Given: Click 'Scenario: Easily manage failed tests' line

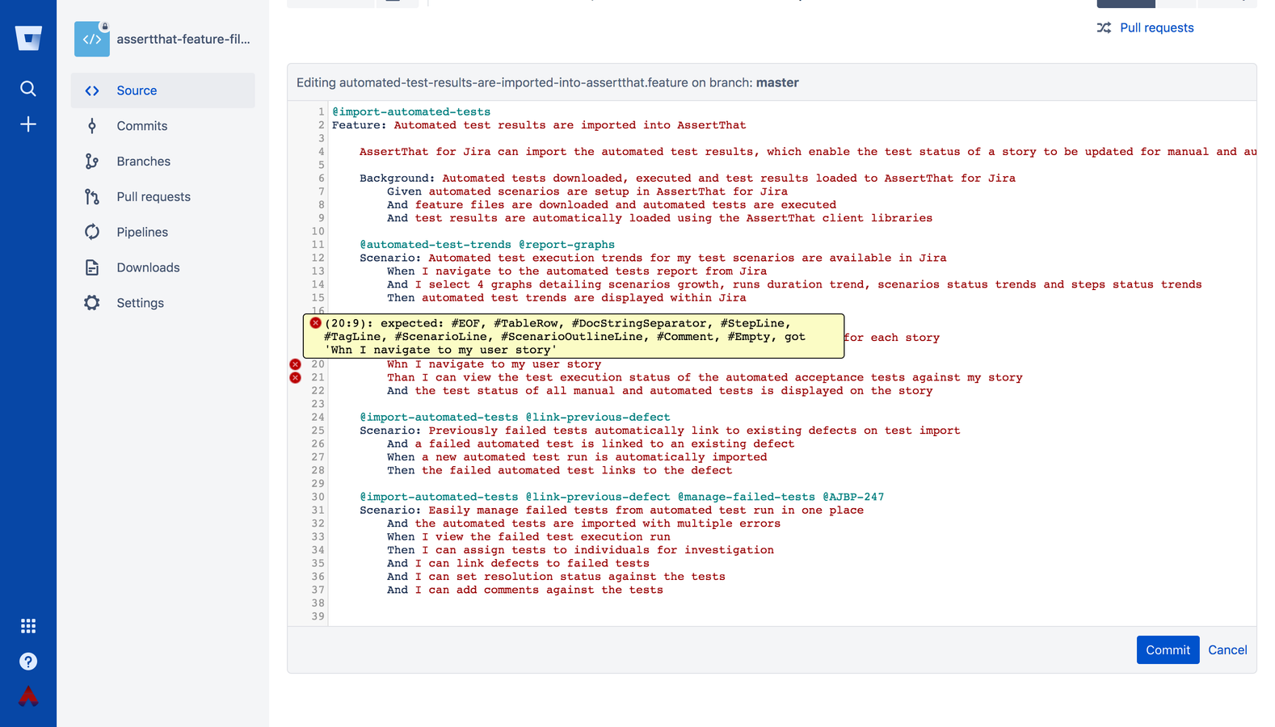Looking at the screenshot, I should pos(612,511).
